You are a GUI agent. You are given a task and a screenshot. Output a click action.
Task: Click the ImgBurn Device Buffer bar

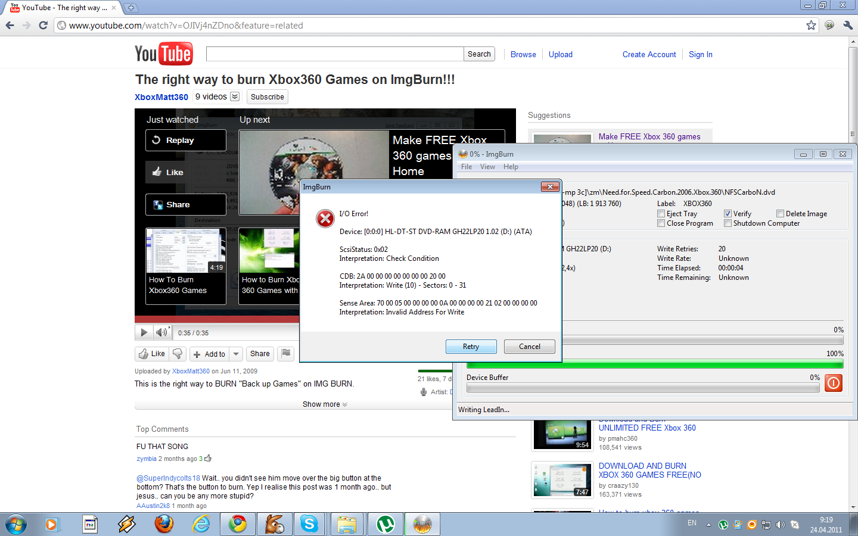643,388
